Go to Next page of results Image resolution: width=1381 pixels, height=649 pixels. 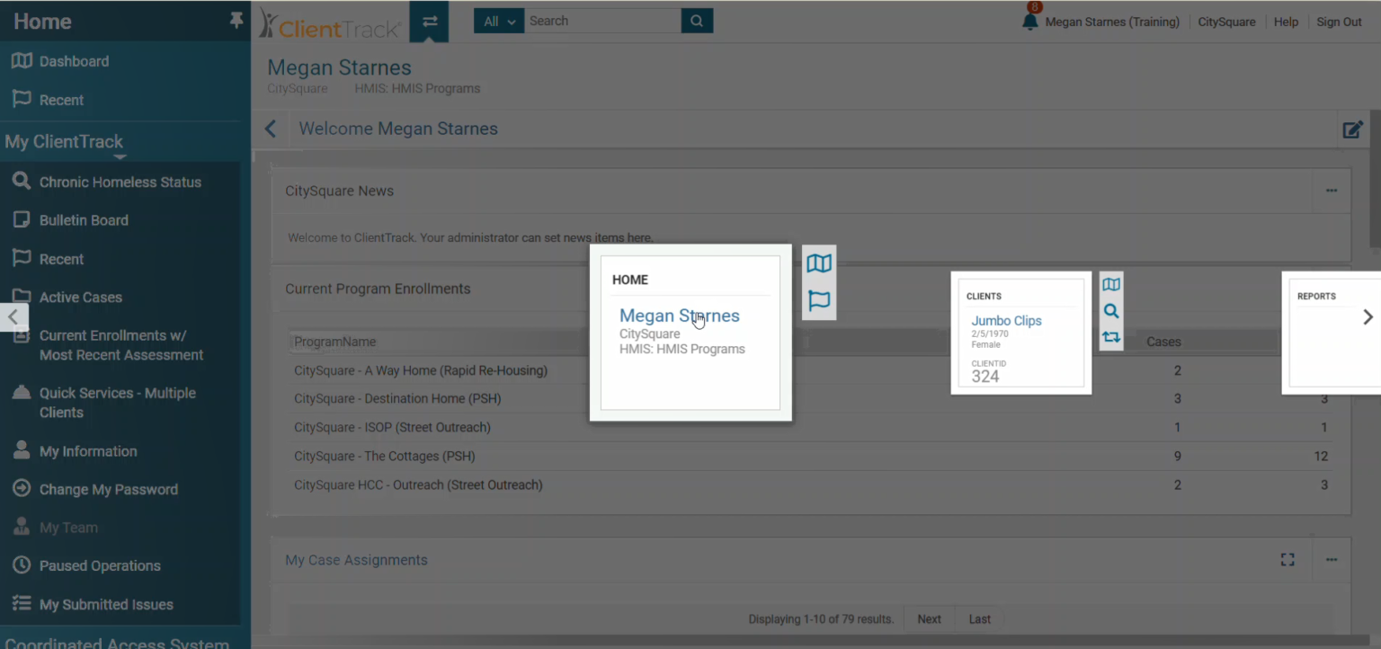pos(929,619)
